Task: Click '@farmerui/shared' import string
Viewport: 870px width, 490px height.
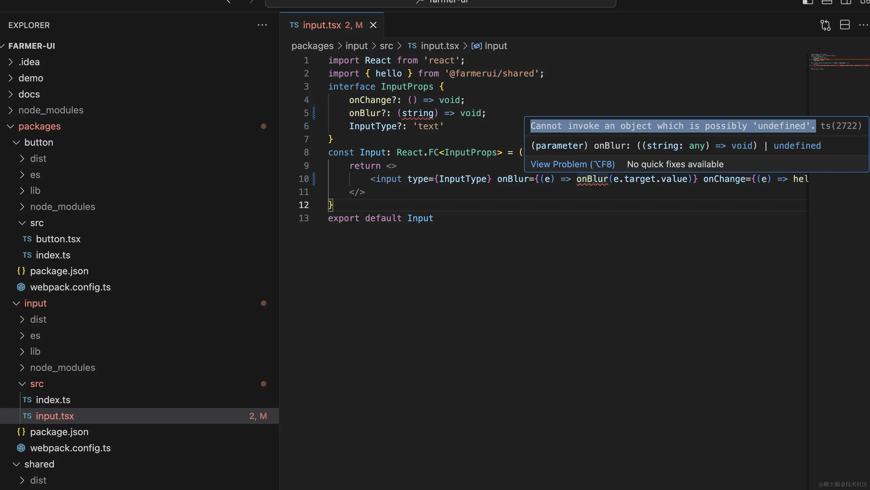Action: (491, 74)
